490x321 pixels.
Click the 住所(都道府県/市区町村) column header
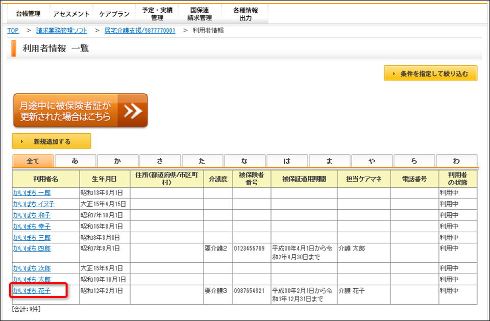[167, 179]
